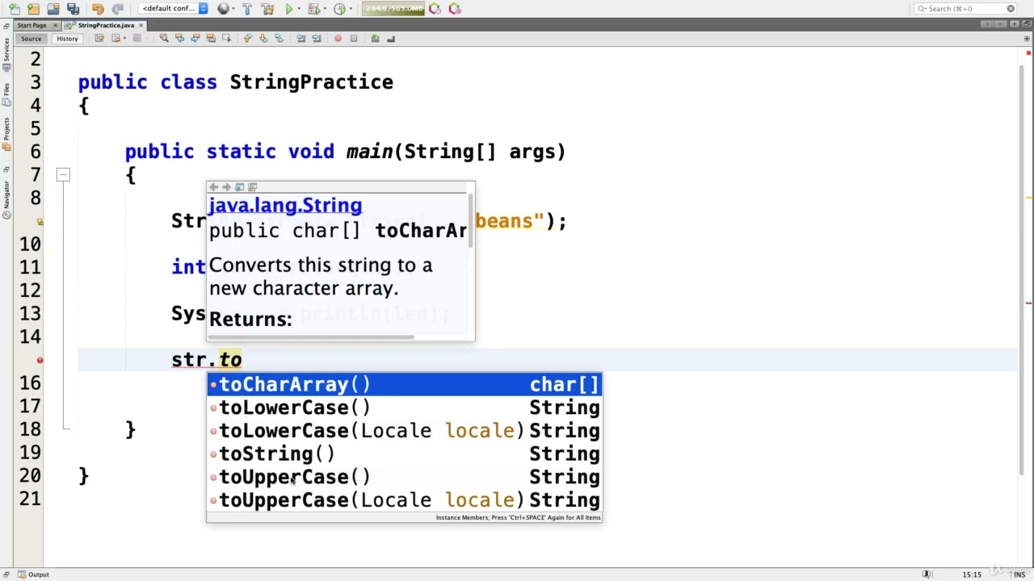The image size is (1034, 581).
Task: Select the StringPractice.java tab
Action: point(106,25)
